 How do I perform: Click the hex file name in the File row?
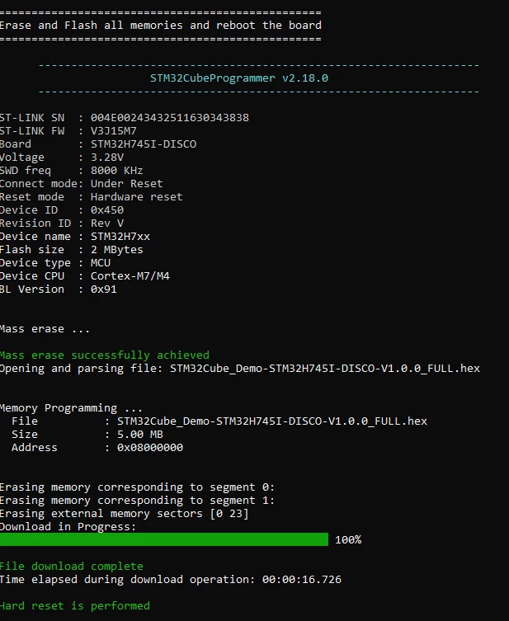click(272, 421)
